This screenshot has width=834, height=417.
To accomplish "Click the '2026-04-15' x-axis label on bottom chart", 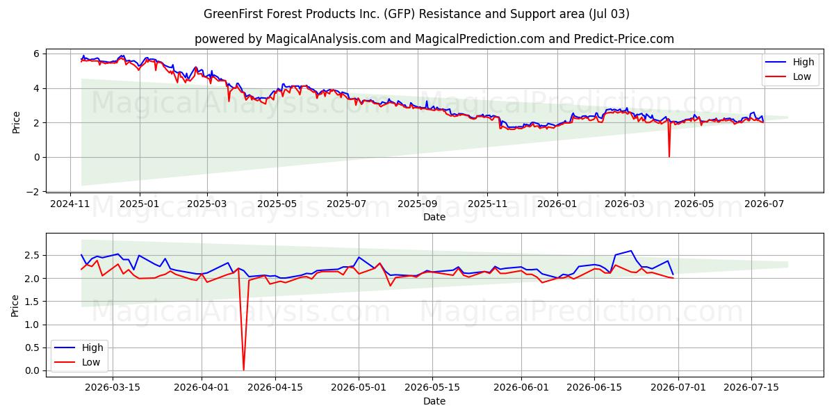I will [275, 388].
